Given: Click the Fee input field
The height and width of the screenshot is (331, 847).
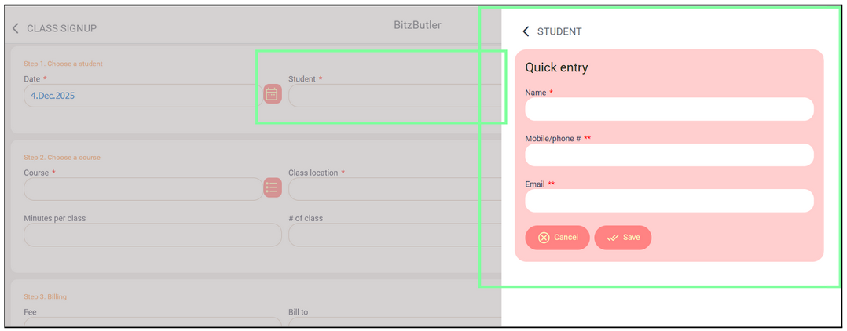Looking at the screenshot, I should (152, 320).
